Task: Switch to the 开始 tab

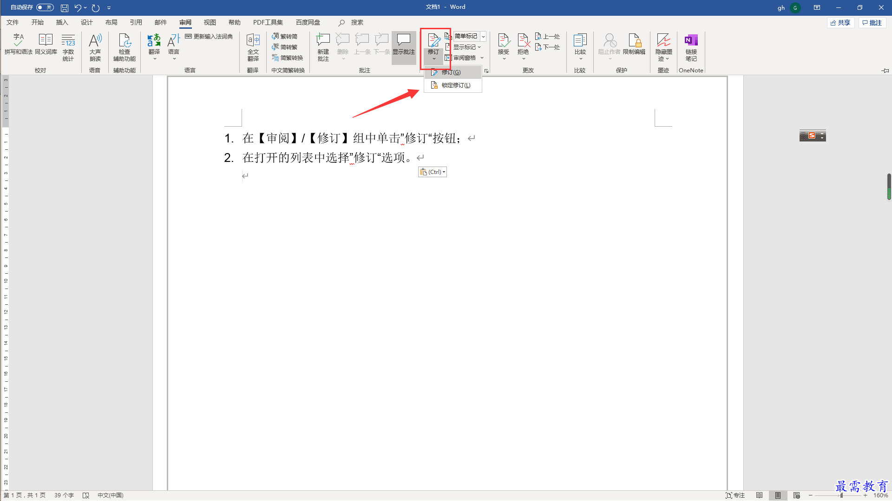Action: tap(37, 22)
